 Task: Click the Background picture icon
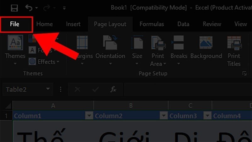tap(206, 43)
